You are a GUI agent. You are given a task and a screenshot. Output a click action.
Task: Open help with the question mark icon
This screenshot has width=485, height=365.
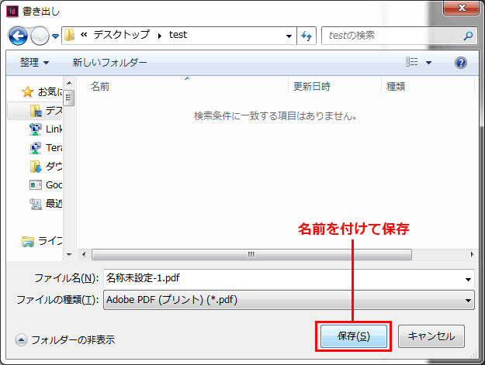pyautogui.click(x=460, y=63)
